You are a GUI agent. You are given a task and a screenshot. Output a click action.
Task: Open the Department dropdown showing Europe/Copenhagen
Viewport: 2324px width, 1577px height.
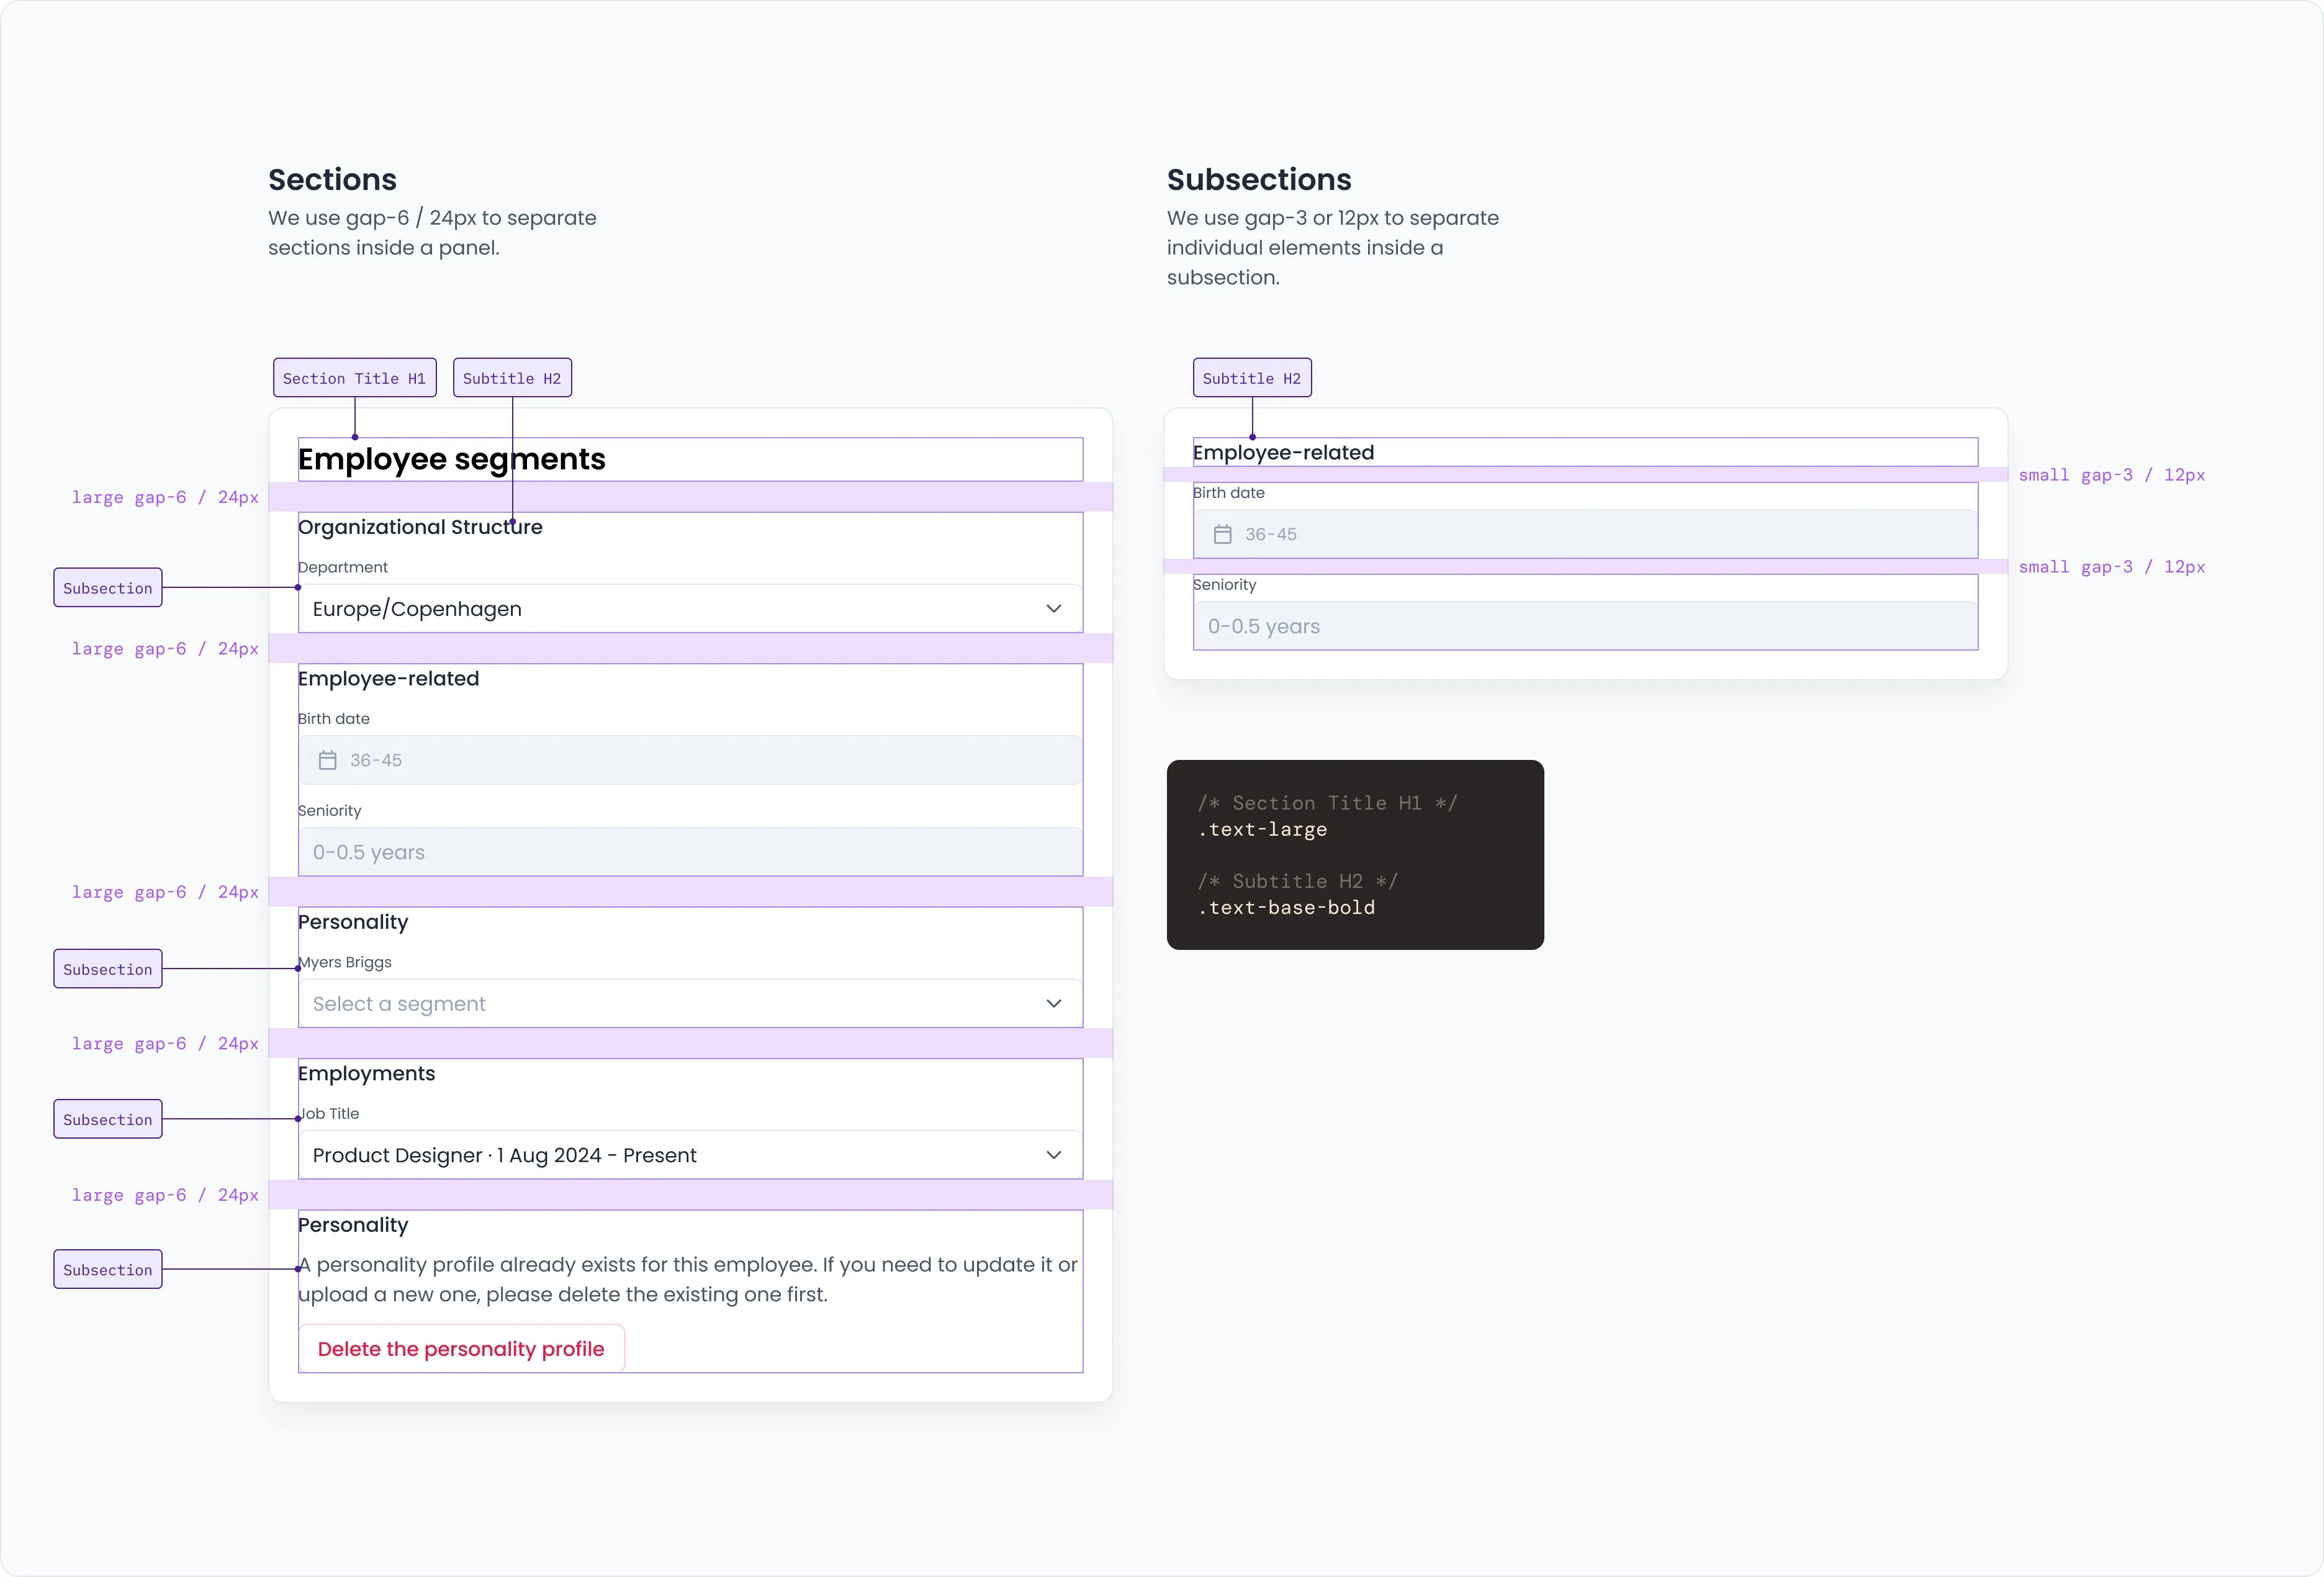[690, 608]
